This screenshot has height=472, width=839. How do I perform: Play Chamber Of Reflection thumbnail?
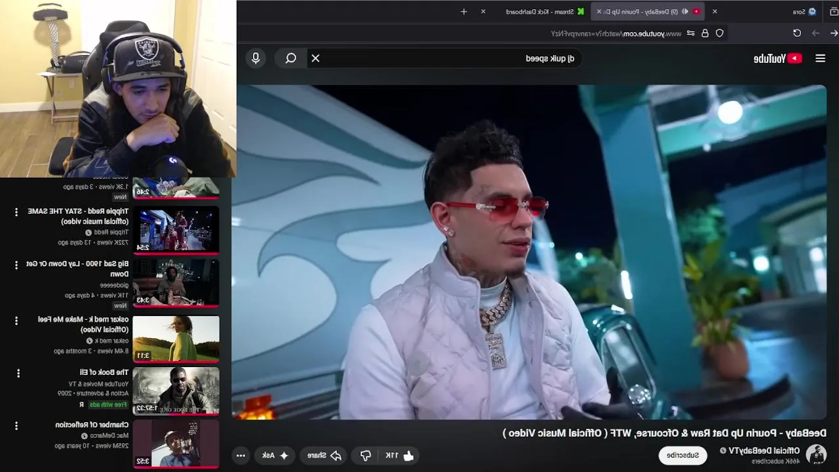pos(176,444)
